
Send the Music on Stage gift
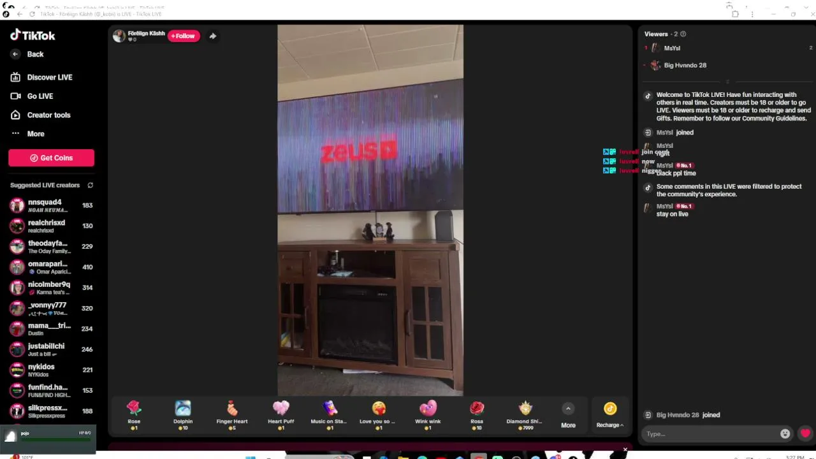click(329, 415)
